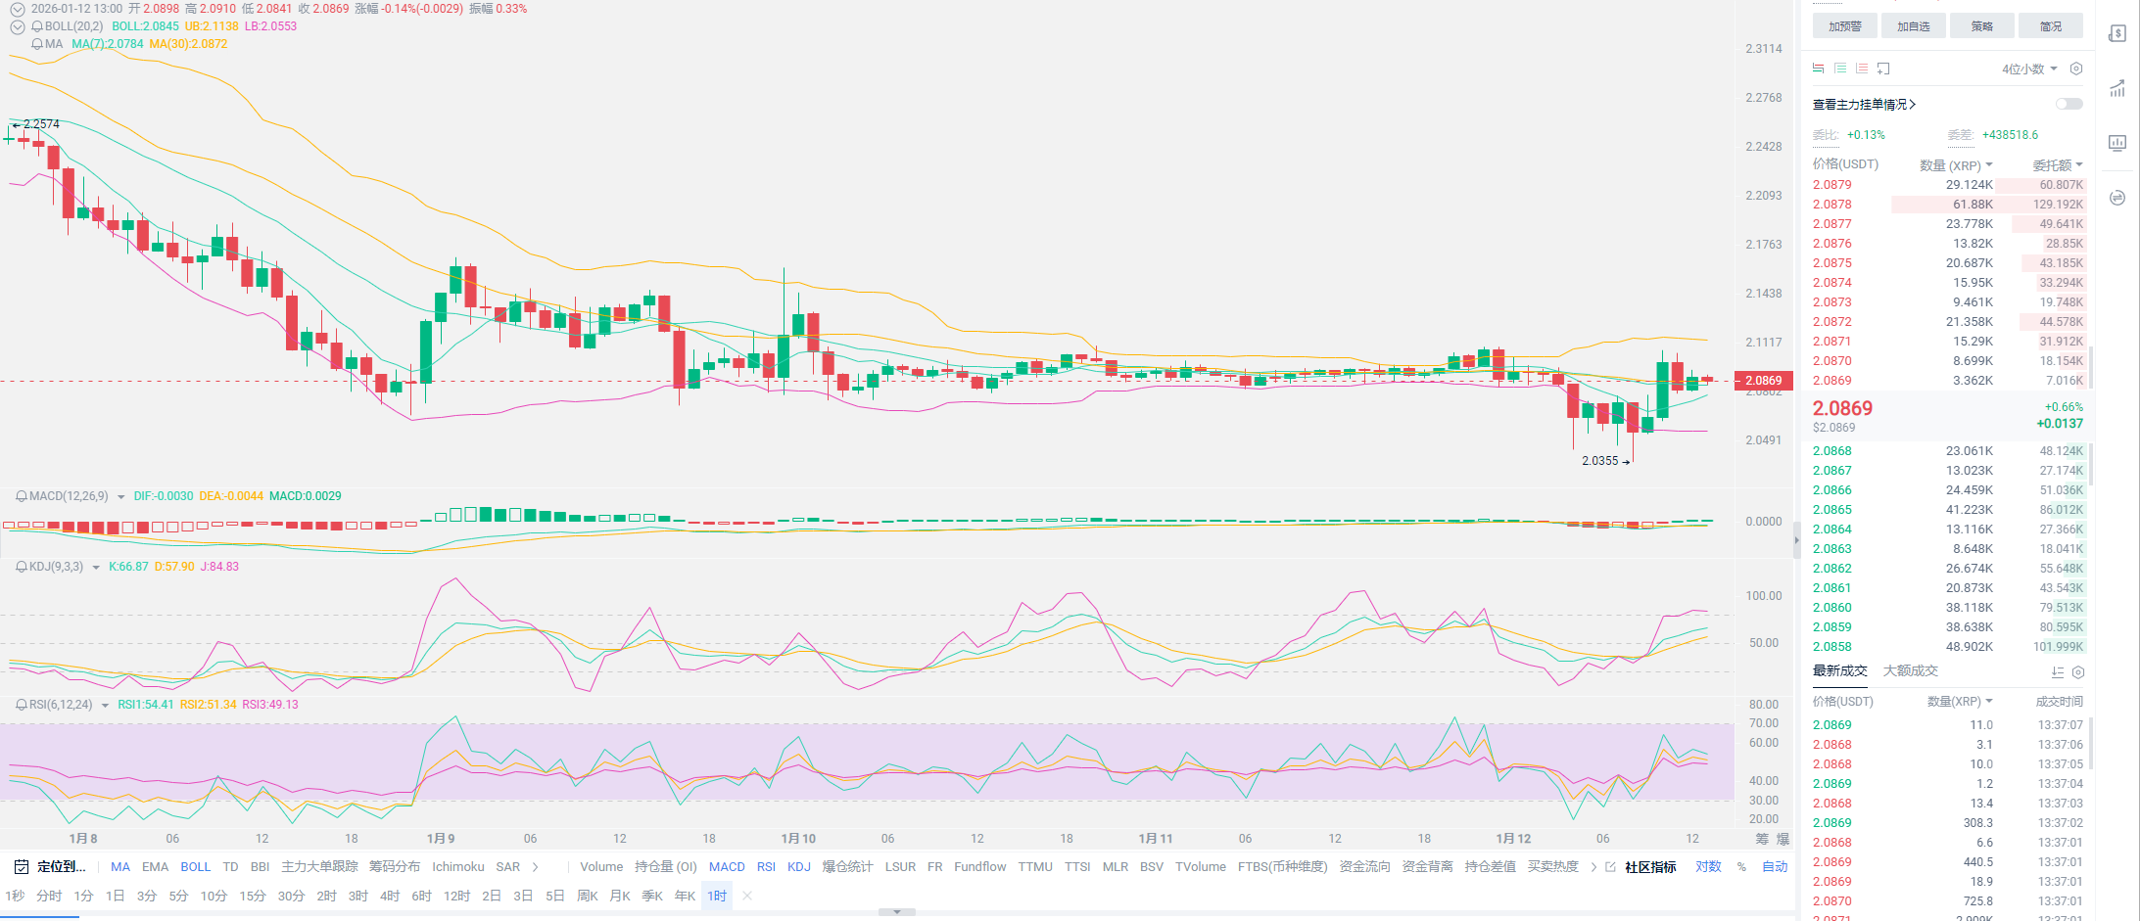Open the monitor chart icon in sidebar
Viewport: 2140px width, 921px height.
(x=2116, y=143)
